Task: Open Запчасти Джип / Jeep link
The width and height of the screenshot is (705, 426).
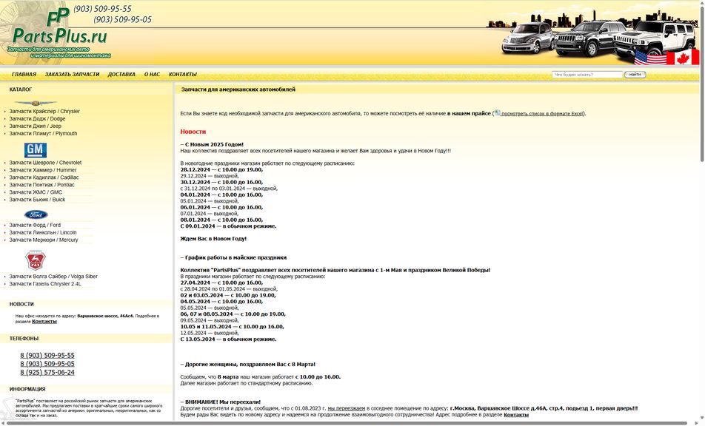Action: (36, 126)
